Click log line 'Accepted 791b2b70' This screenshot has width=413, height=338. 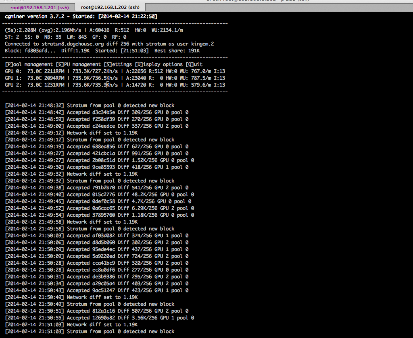97,188
